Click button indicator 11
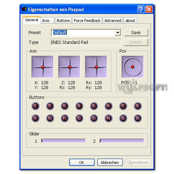 65,118
